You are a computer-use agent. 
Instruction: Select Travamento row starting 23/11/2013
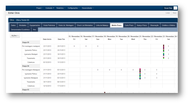[31, 58]
